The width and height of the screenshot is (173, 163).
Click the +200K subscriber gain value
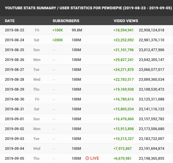tap(58, 40)
